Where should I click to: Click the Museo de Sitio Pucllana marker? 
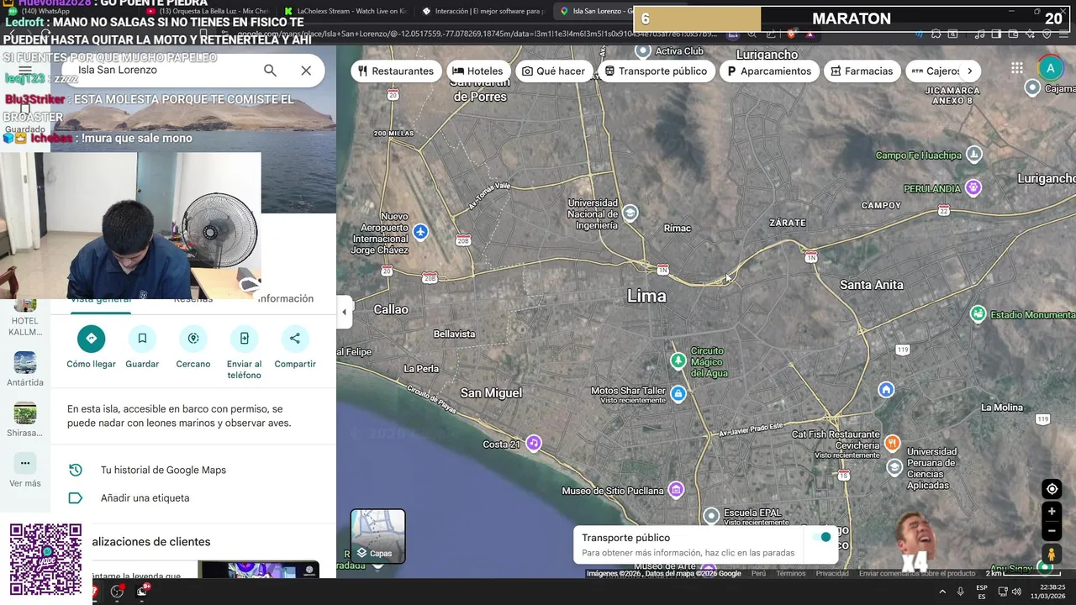677,490
